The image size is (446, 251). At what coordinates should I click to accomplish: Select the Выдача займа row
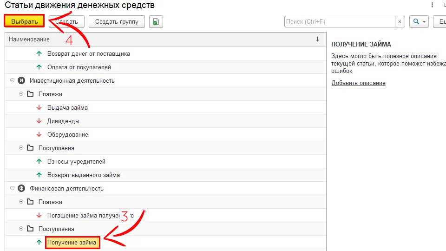67,107
